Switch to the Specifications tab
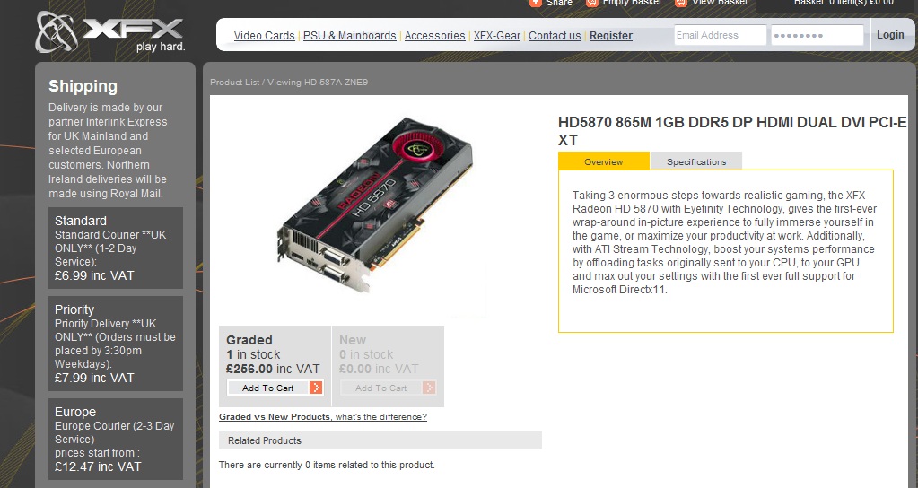Viewport: 918px width, 488px height. pos(696,161)
